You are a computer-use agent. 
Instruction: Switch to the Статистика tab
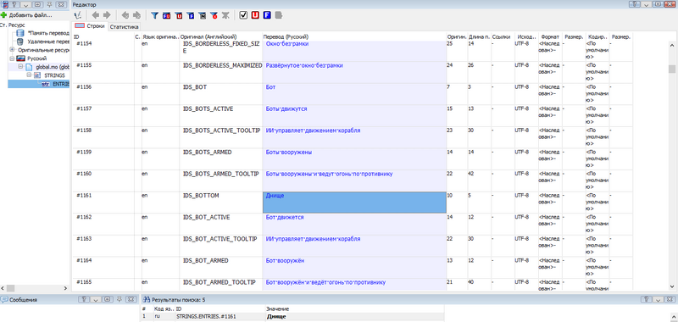click(124, 27)
